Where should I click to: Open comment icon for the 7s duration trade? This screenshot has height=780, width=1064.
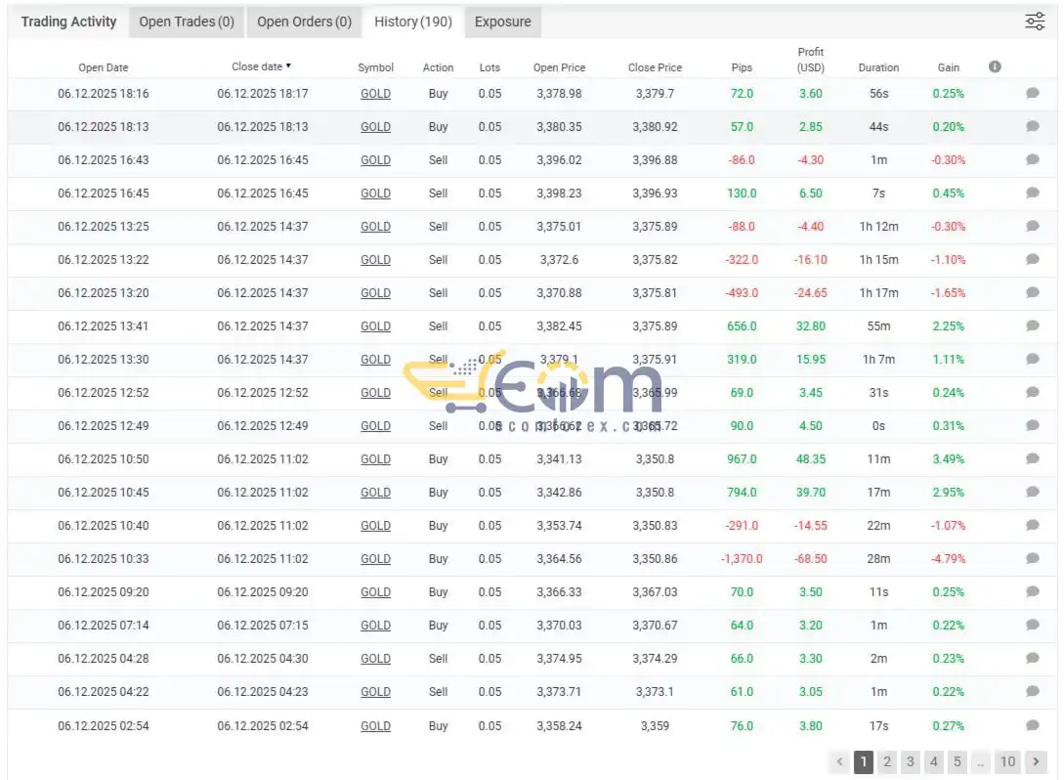[x=1032, y=193]
